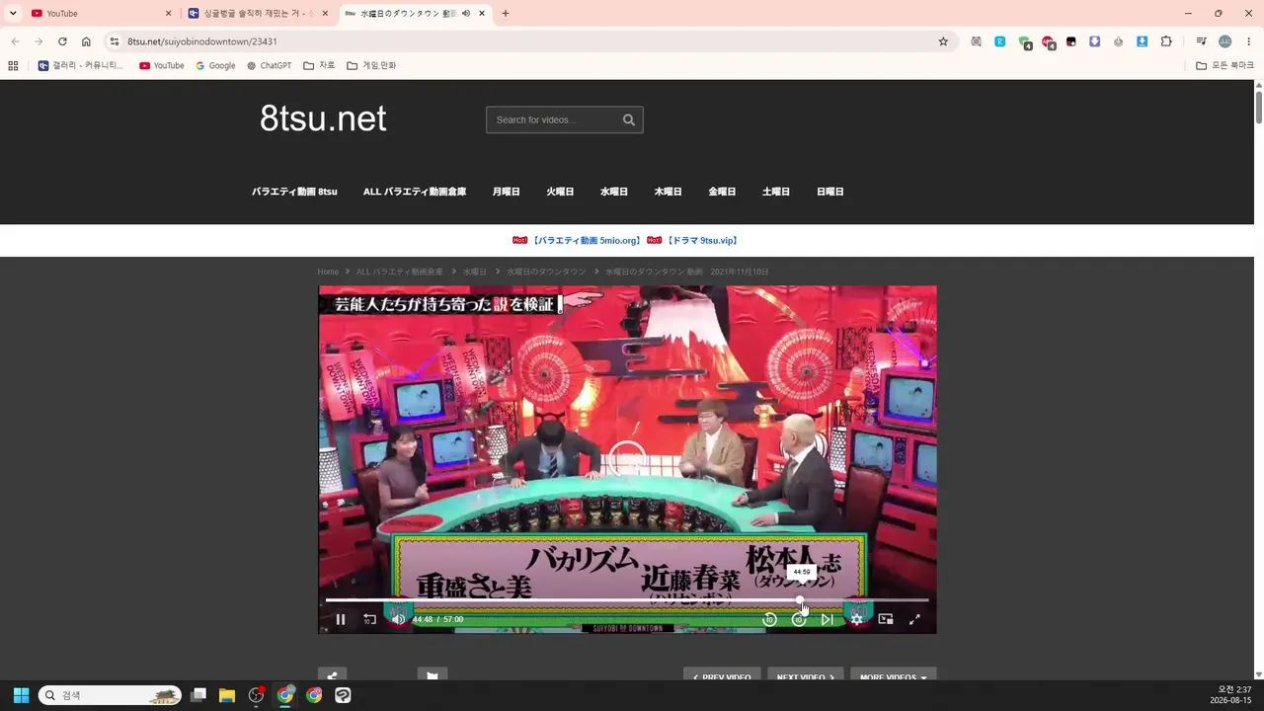This screenshot has height=711, width=1264.
Task: Toggle the video player fullscreen mode
Action: (x=914, y=619)
